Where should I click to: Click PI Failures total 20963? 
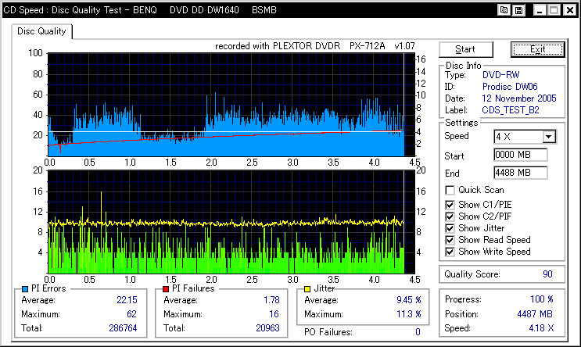click(x=267, y=328)
